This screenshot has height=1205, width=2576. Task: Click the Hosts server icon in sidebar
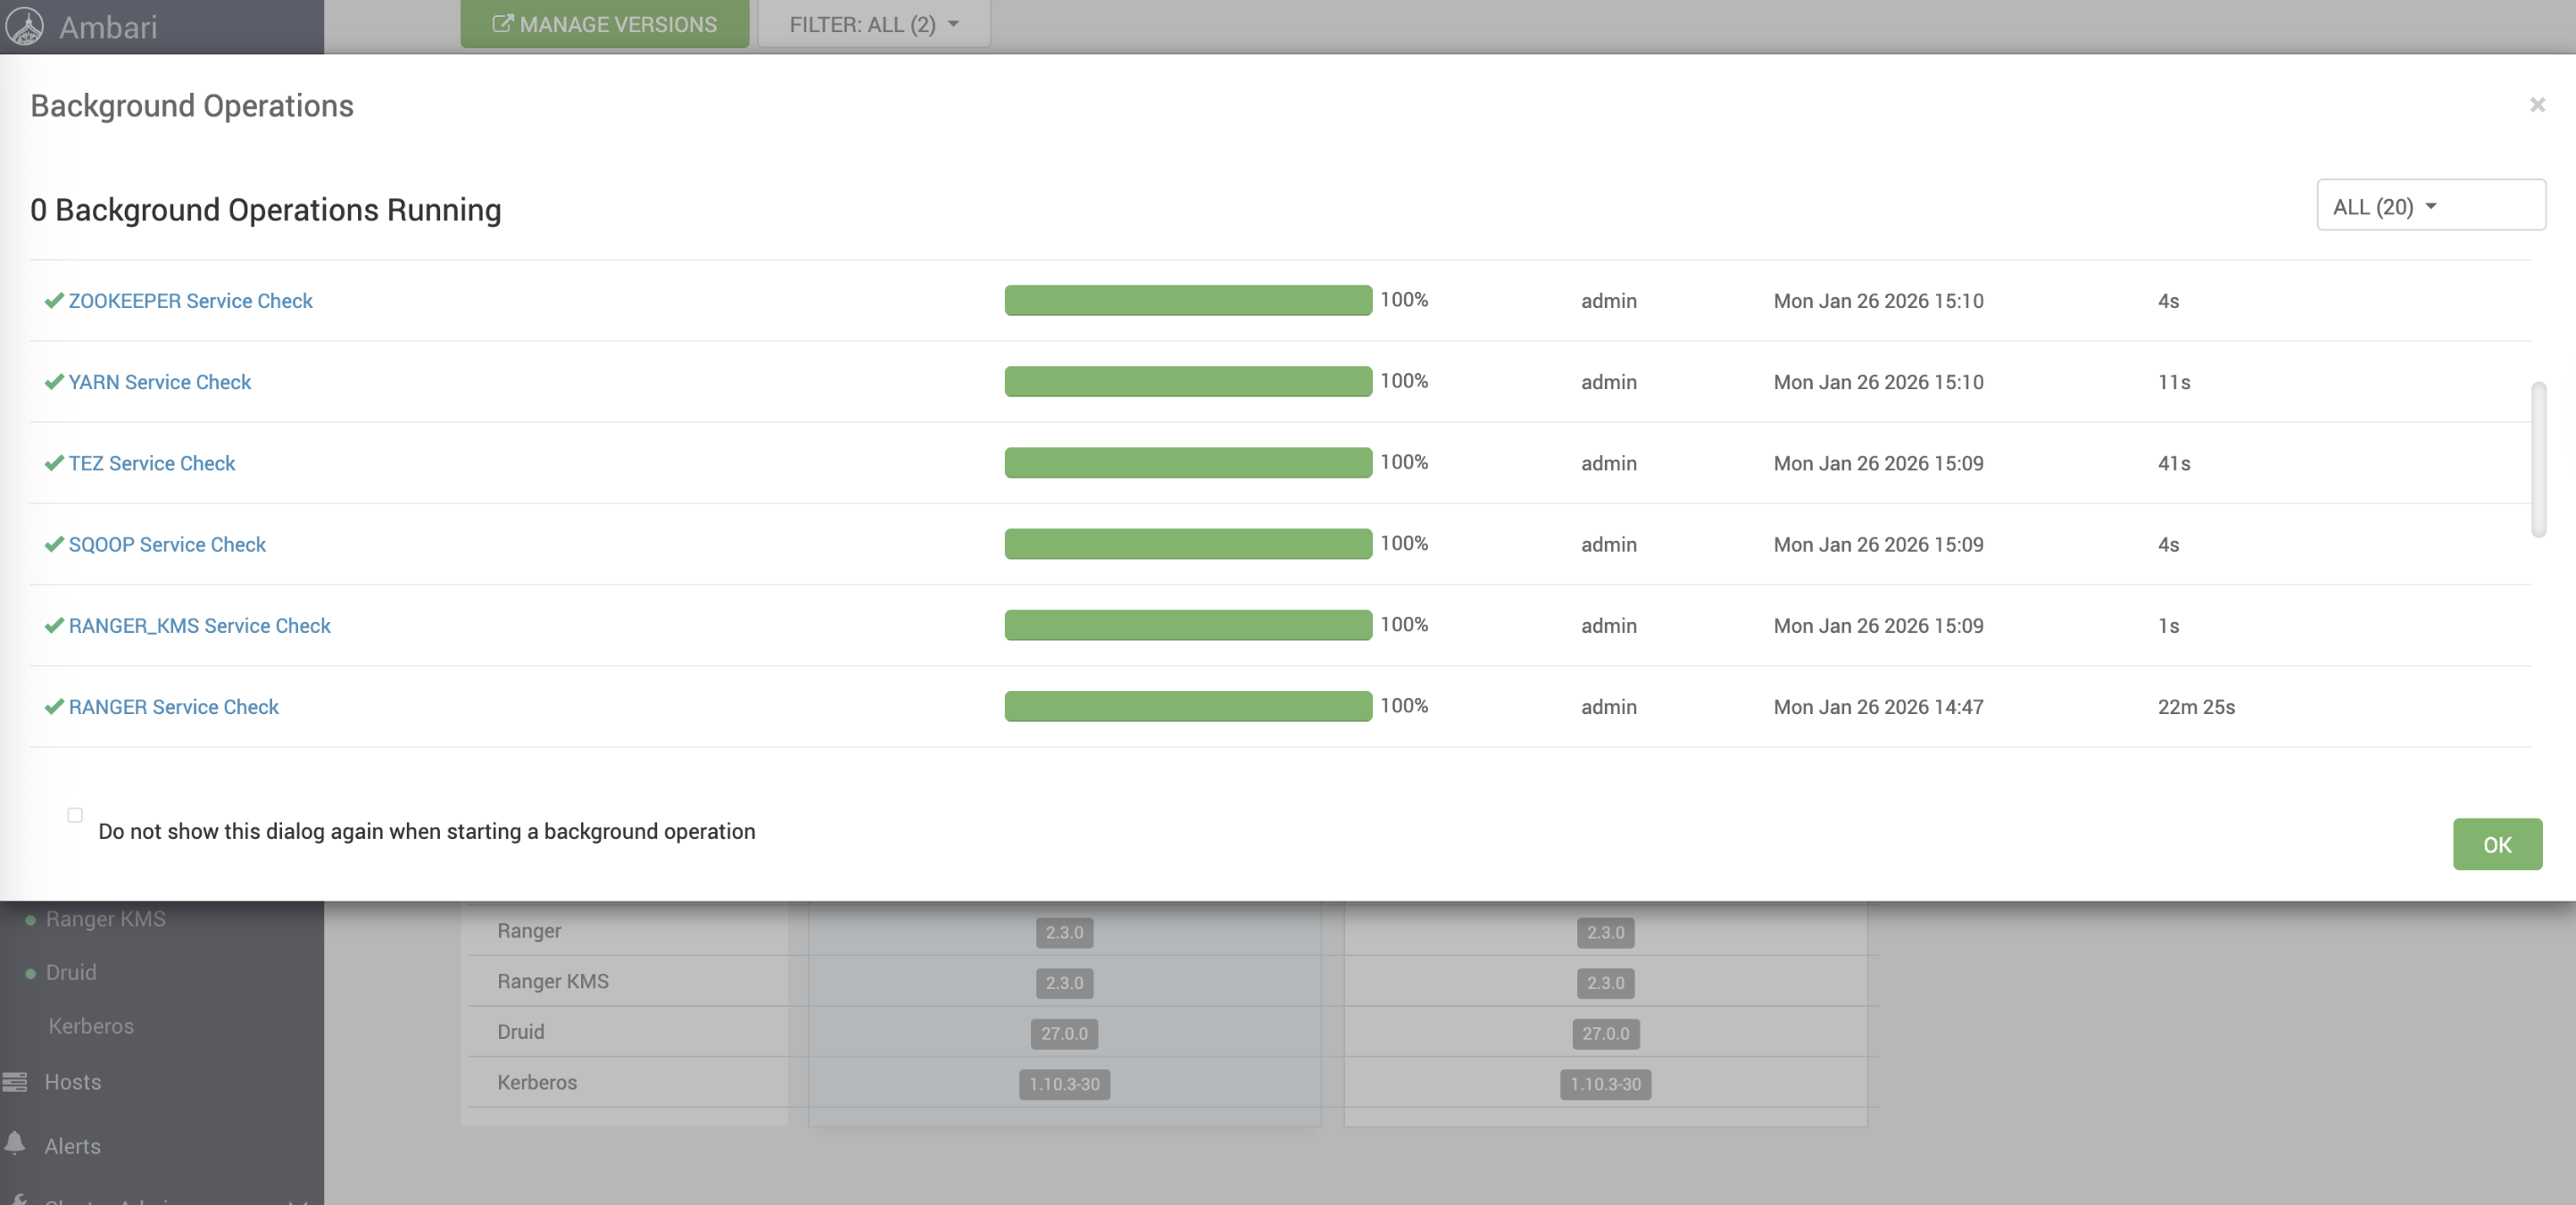click(x=15, y=1082)
